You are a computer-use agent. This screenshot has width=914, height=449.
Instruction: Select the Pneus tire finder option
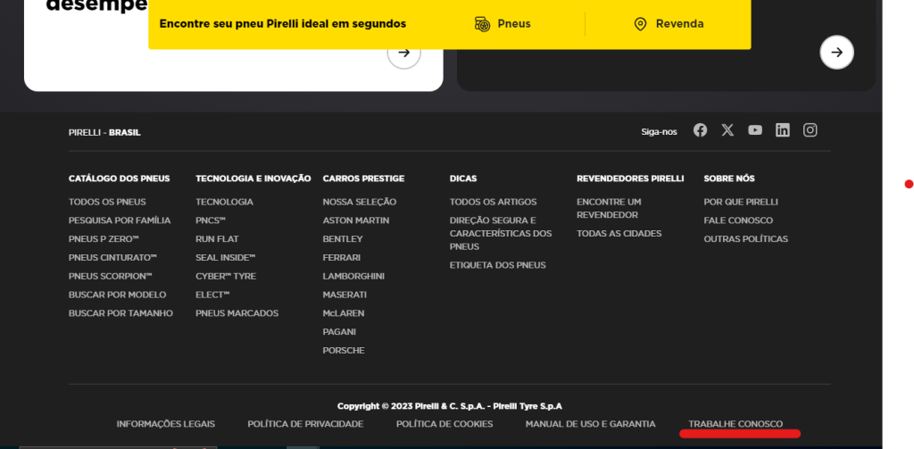point(503,24)
